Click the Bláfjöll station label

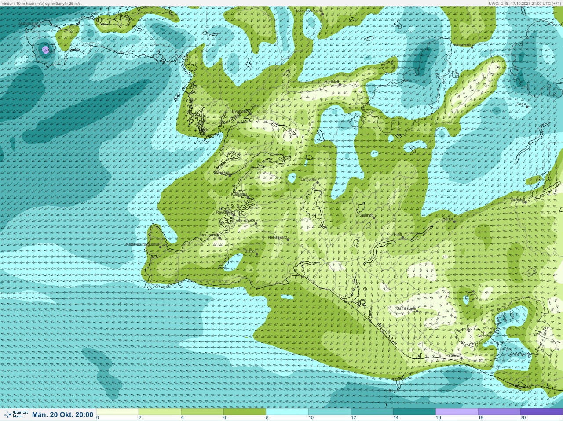250,251
